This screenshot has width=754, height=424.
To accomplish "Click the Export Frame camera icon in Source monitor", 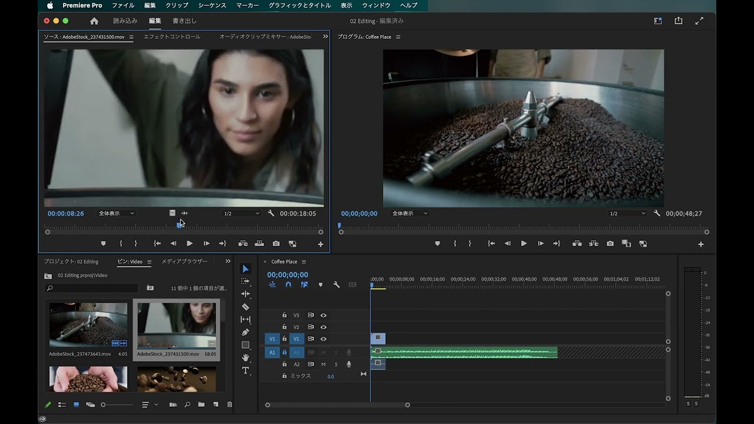I will [x=276, y=244].
